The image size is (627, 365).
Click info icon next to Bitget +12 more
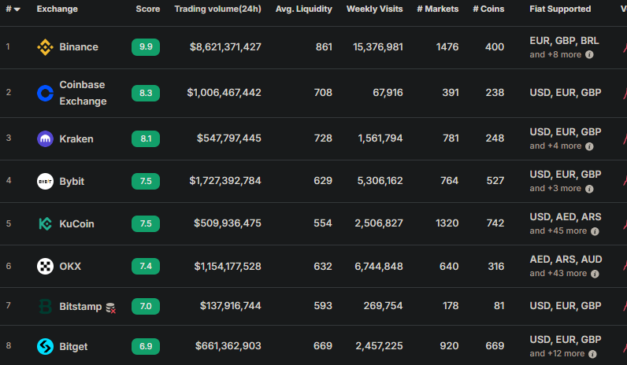pyautogui.click(x=592, y=354)
